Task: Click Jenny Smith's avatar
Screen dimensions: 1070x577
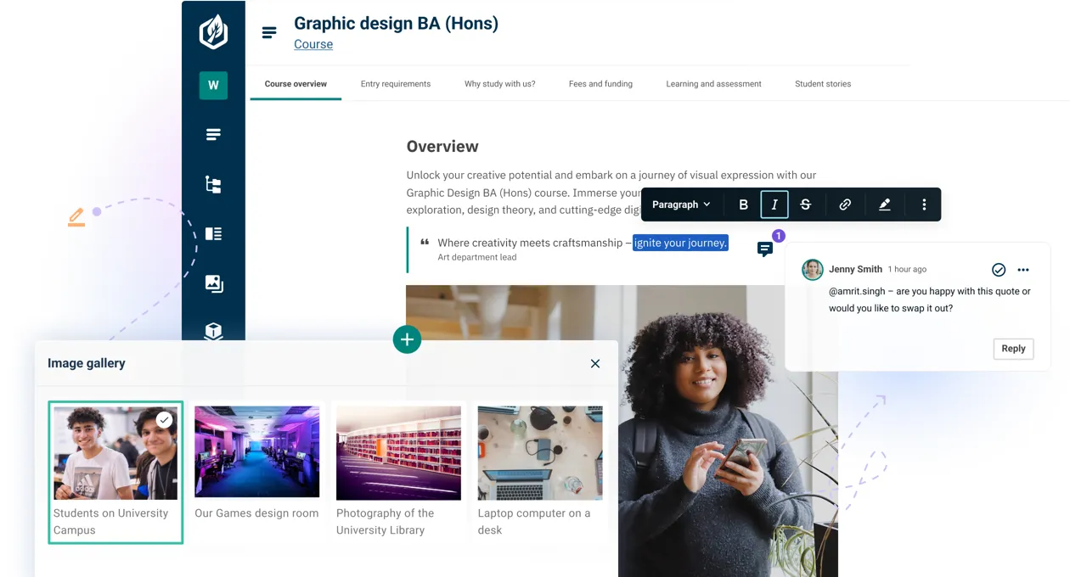Action: (813, 270)
